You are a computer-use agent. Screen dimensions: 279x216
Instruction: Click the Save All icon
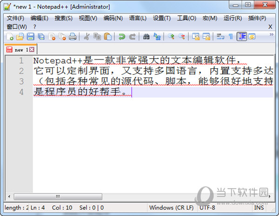coord(41,37)
